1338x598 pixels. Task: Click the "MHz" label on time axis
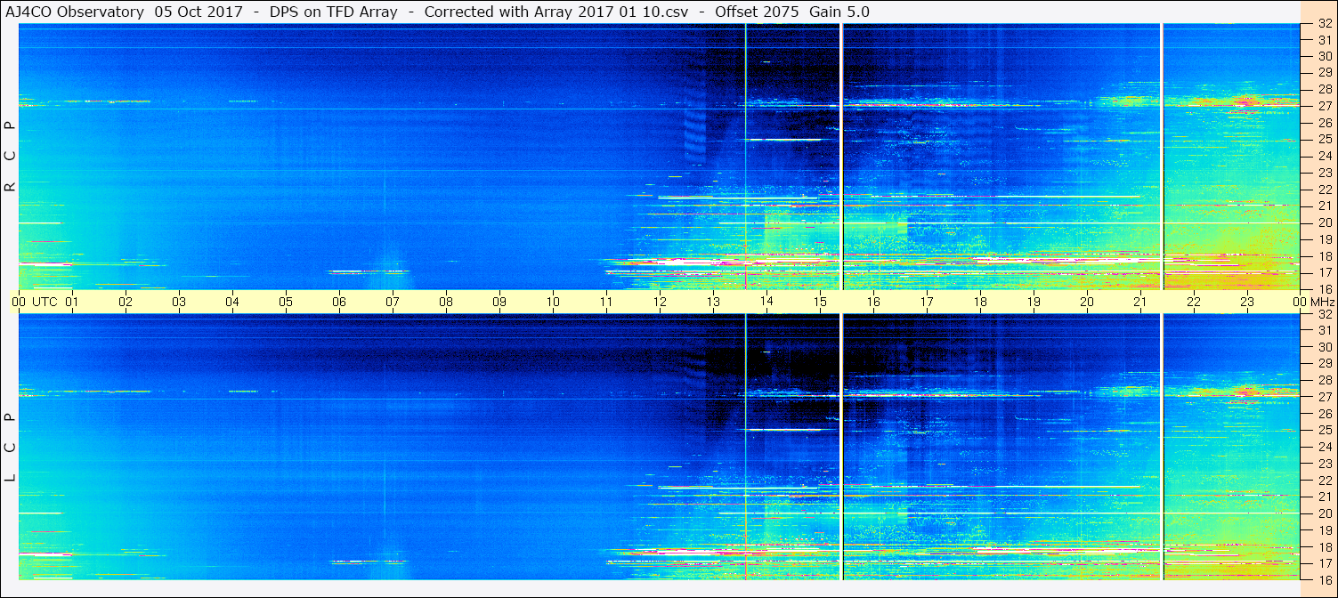(x=1323, y=302)
